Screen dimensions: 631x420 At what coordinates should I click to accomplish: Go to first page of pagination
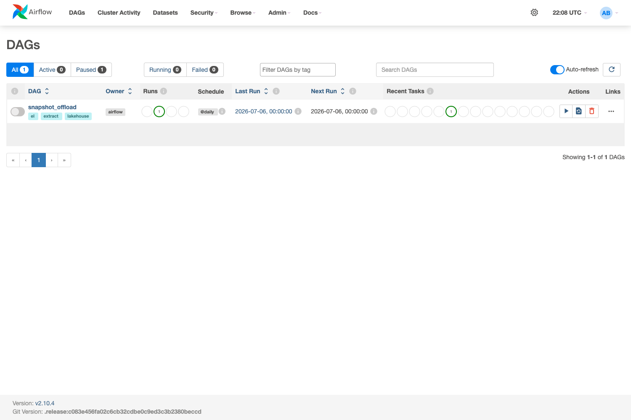(x=13, y=160)
